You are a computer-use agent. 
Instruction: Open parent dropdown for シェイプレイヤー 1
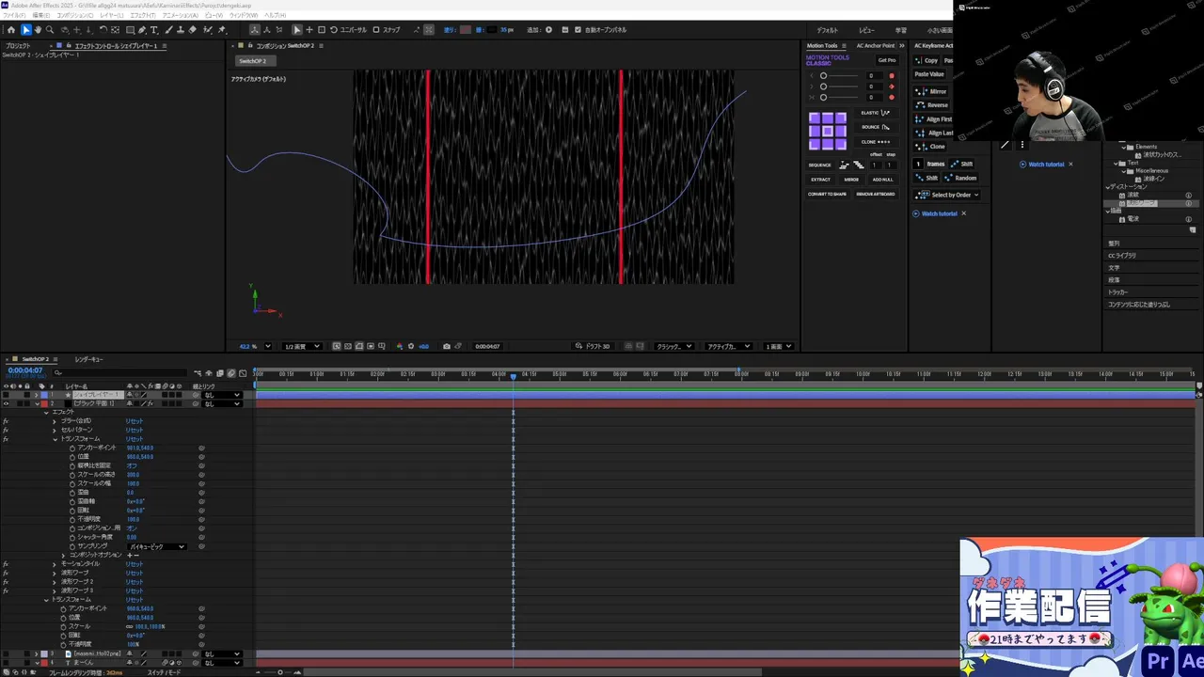point(223,395)
